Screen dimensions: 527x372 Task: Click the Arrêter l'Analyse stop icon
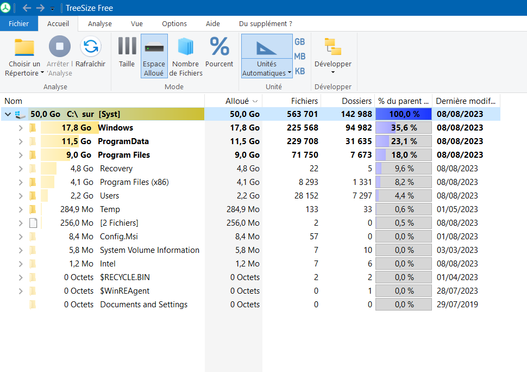60,46
